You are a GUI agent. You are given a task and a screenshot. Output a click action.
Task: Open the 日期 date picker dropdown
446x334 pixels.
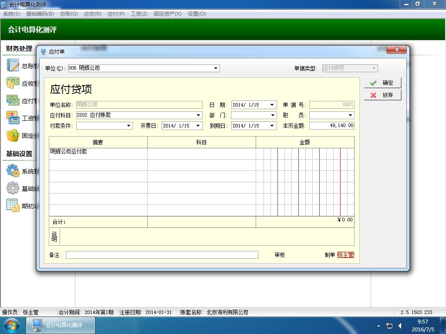point(272,105)
